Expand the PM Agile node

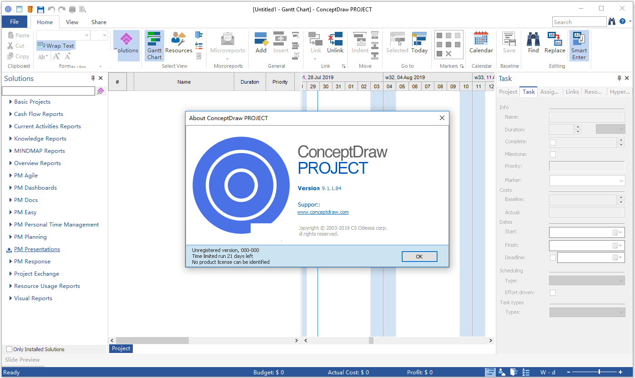tap(10, 176)
